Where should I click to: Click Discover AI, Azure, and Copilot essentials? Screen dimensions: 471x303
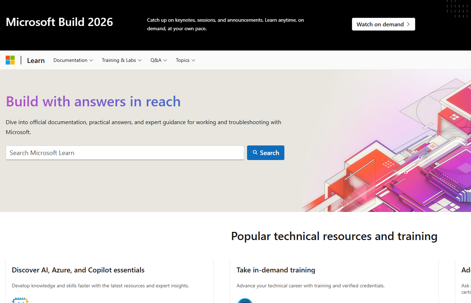coord(78,270)
